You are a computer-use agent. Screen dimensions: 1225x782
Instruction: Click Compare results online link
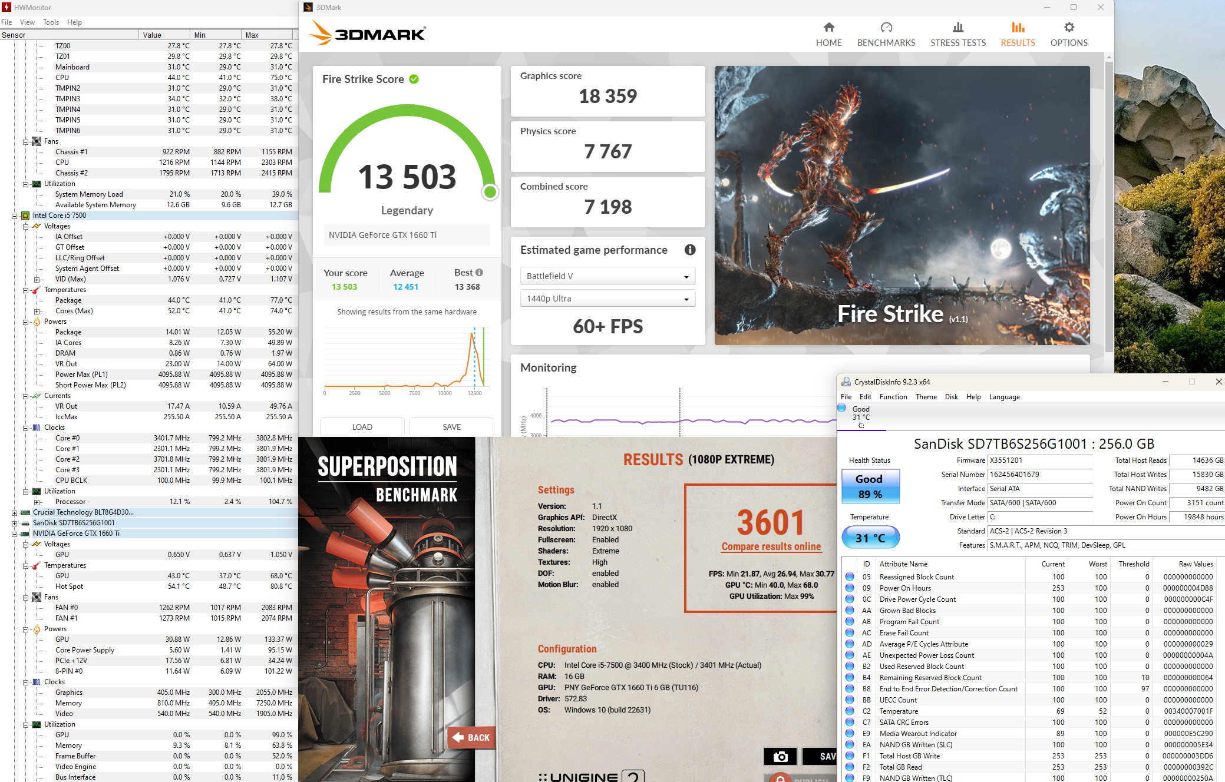(x=771, y=546)
